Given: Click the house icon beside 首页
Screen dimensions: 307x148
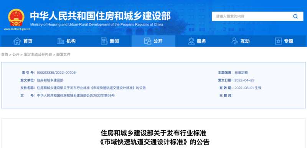Looking at the screenshot, I should coord(17,41).
